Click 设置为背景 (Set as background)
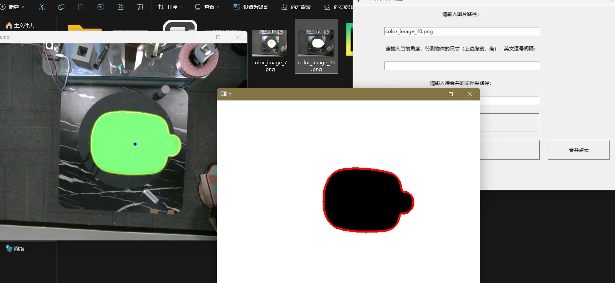Viewport: 615px width, 283px height. click(251, 7)
